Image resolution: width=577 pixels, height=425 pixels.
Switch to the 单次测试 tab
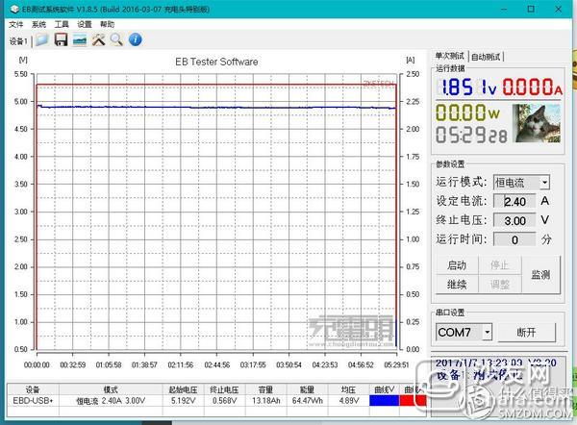[450, 56]
